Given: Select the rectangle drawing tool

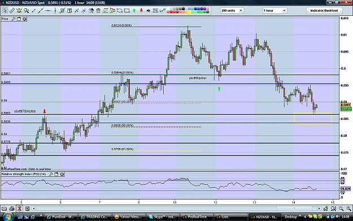Looking at the screenshot, I should click(127, 11).
